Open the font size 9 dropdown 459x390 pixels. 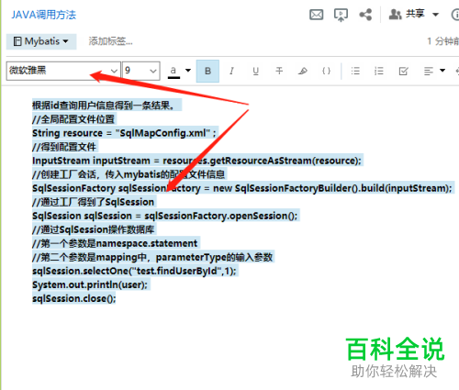point(140,71)
